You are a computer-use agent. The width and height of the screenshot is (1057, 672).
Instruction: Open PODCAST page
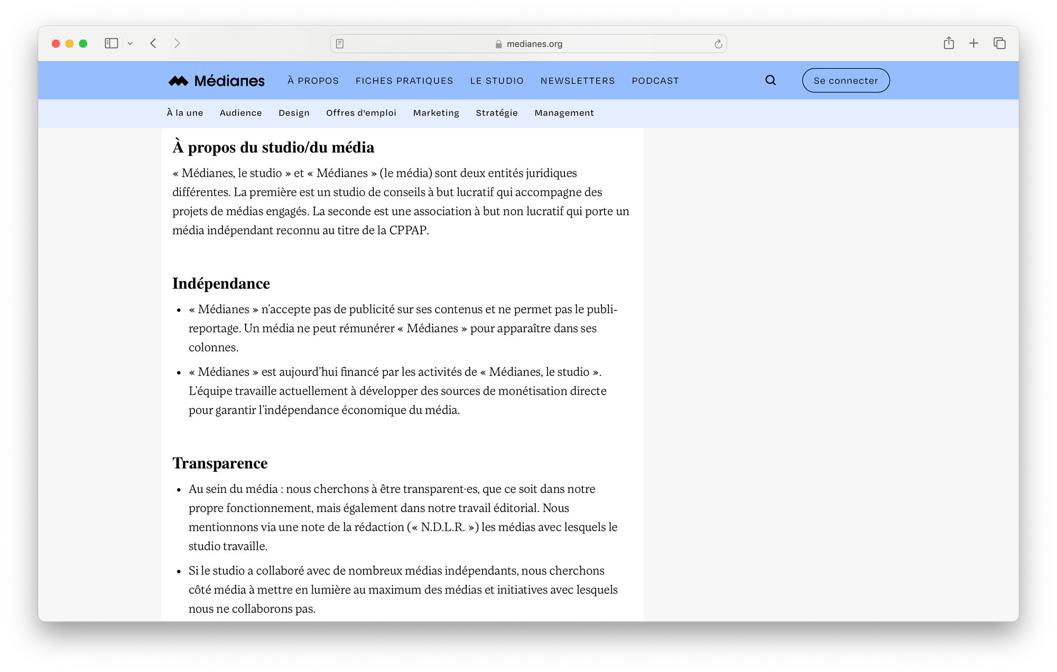coord(655,81)
